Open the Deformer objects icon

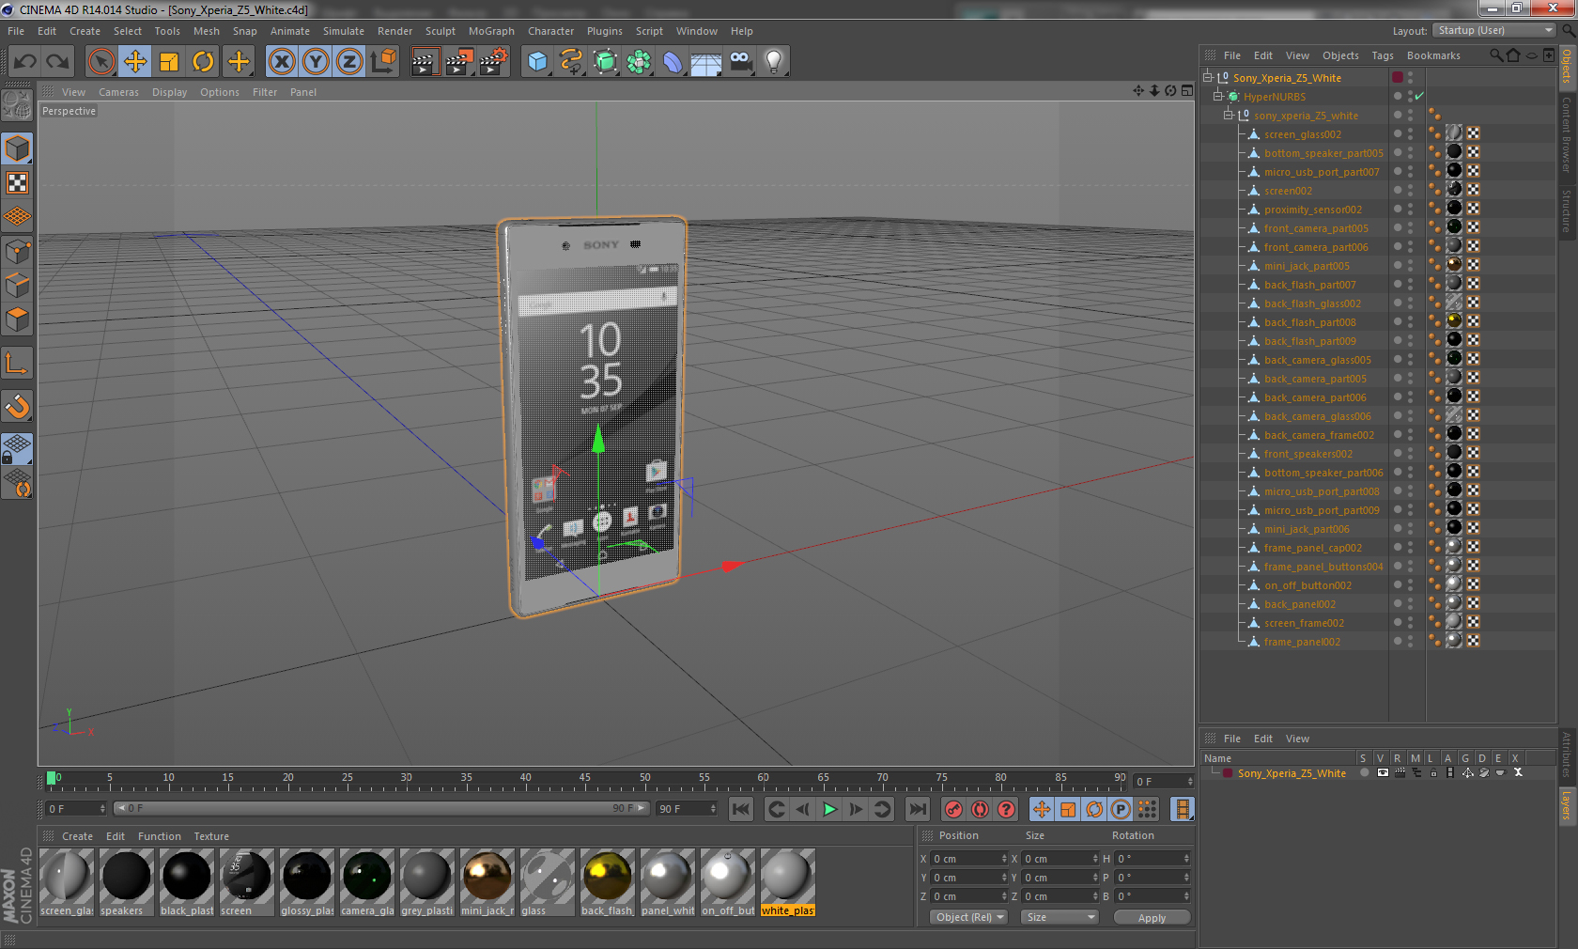coord(673,62)
